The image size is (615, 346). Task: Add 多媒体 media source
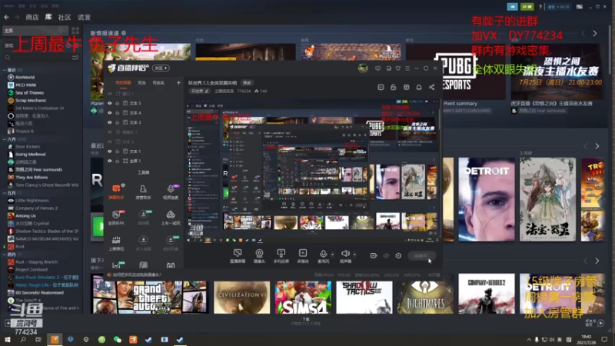(303, 256)
